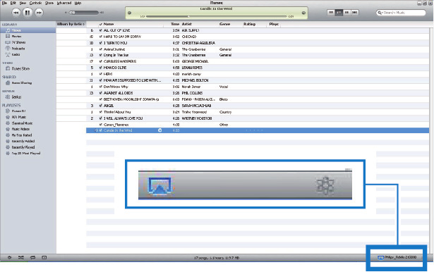Skip forward to the next track

[39, 13]
